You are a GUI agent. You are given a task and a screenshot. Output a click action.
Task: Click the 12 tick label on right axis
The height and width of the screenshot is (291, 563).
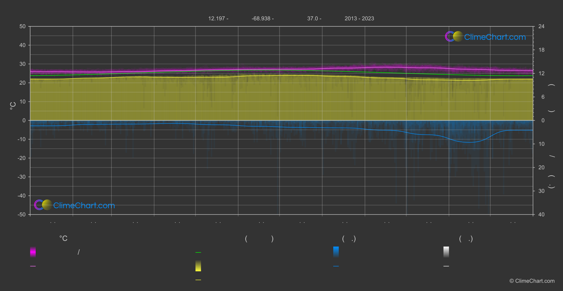541,73
